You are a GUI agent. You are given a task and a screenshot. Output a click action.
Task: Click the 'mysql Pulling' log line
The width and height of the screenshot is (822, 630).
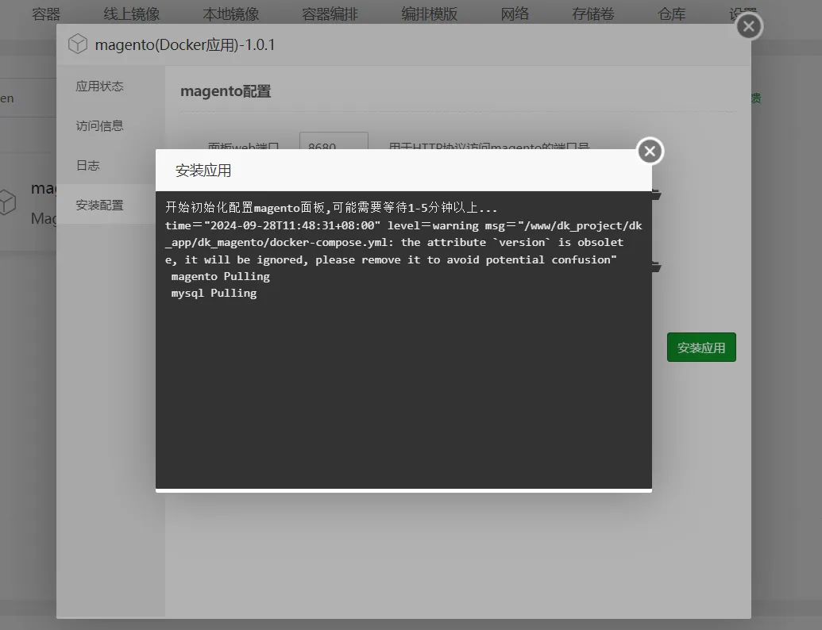[214, 294]
